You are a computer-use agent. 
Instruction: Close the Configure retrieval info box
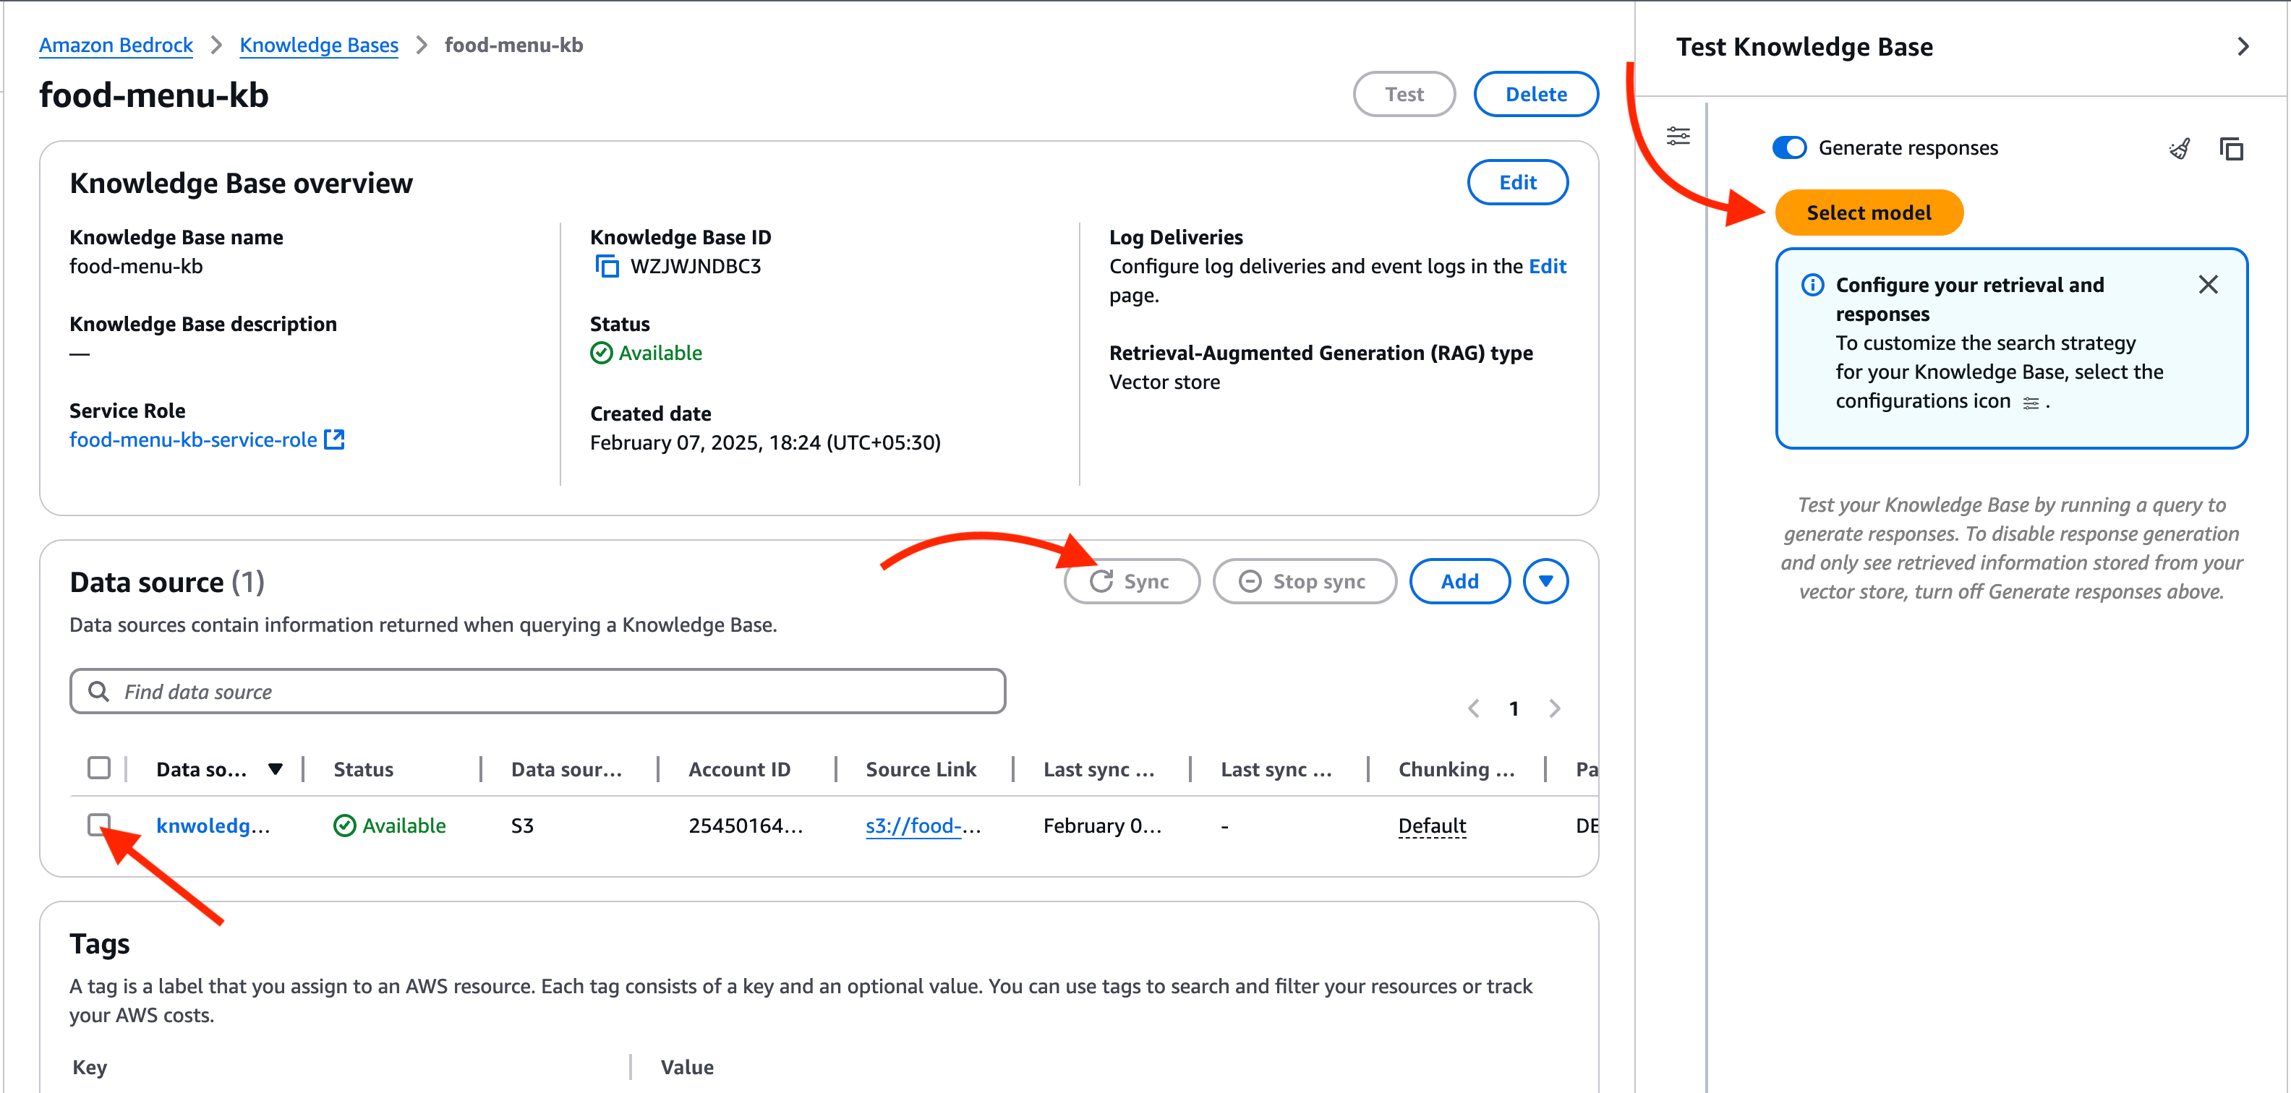[2207, 285]
